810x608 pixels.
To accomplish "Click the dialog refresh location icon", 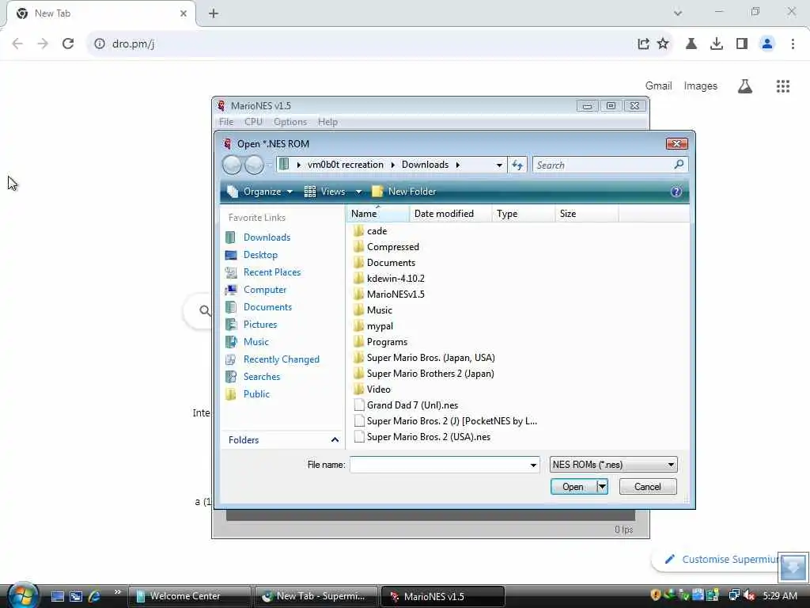I will pyautogui.click(x=517, y=165).
